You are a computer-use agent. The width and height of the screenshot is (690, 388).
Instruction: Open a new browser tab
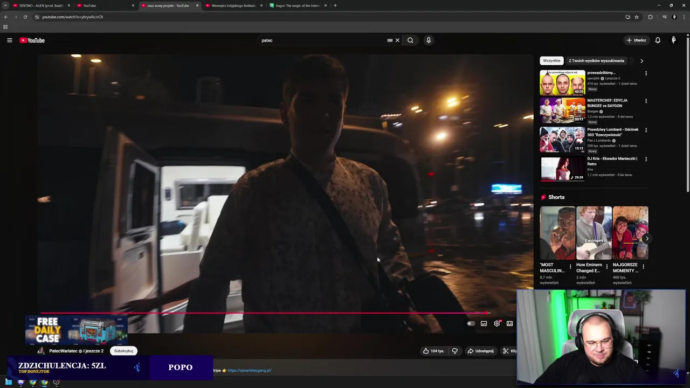335,5
